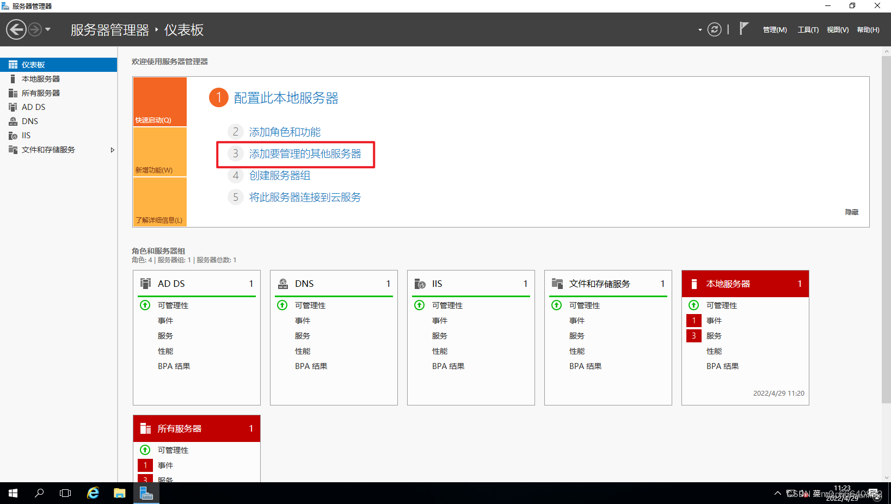891x504 pixels.
Task: Switch to the 了解详细信息(L) tile
Action: click(160, 201)
